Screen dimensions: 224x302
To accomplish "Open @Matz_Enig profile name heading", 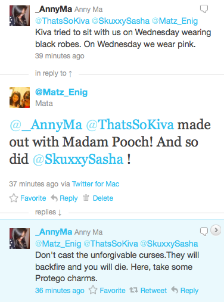I will pyautogui.click(x=61, y=92).
